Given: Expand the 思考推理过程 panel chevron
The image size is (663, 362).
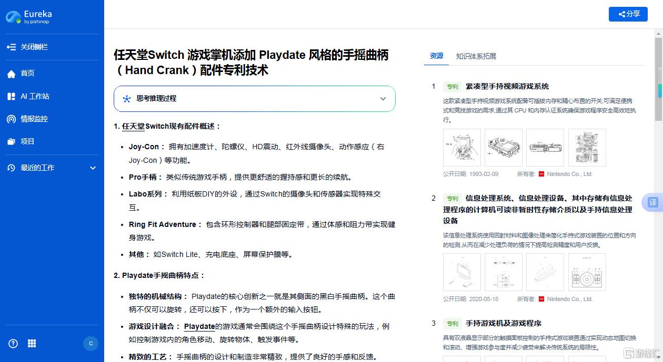Looking at the screenshot, I should (383, 99).
